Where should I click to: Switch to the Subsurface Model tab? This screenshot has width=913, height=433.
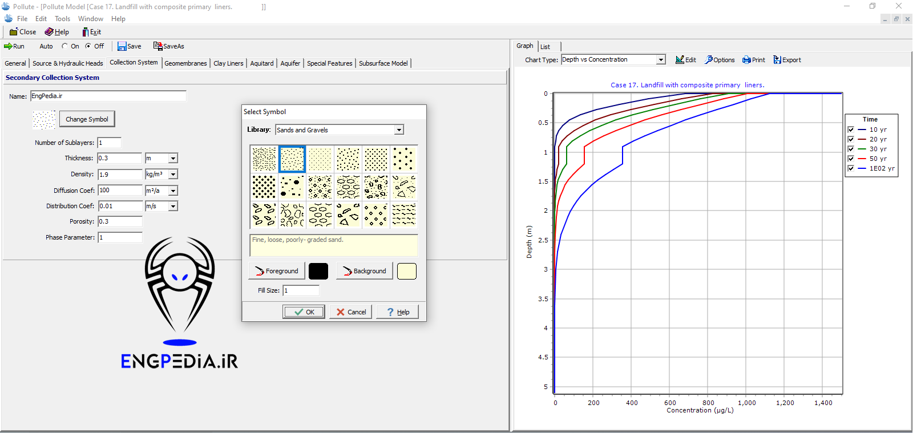pos(383,63)
